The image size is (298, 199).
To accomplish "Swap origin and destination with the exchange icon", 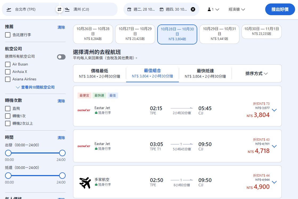I will pos(59,9).
